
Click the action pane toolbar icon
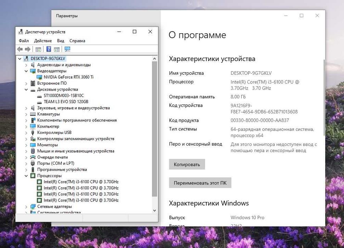coord(57,49)
